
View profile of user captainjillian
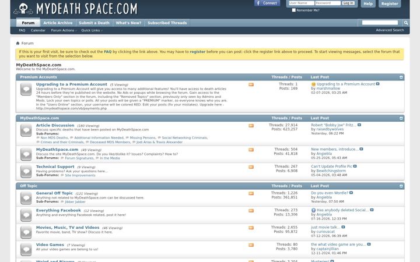coord(327,249)
